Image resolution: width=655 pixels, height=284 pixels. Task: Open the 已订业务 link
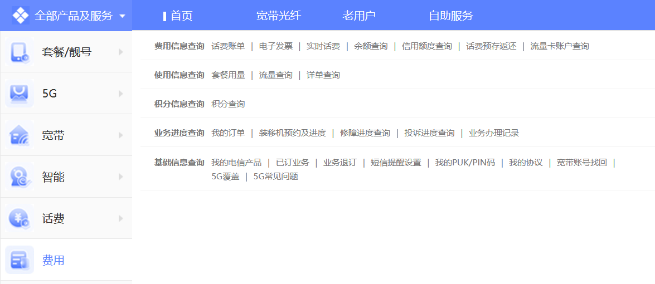click(293, 162)
